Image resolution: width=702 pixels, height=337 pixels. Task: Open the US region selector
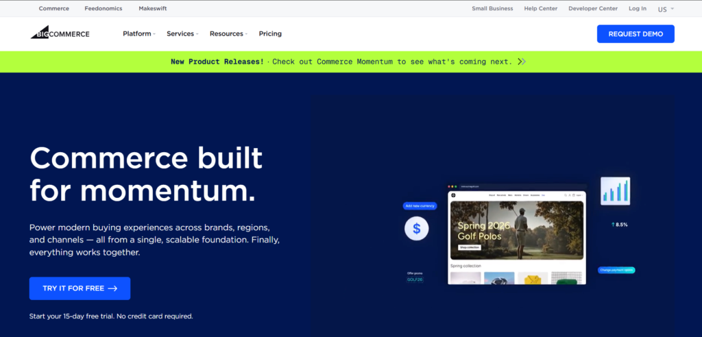[x=666, y=9]
